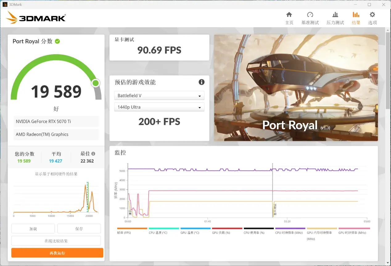
Task: Click the 显示基于相同硬件的结果 caption
Action: click(56, 174)
